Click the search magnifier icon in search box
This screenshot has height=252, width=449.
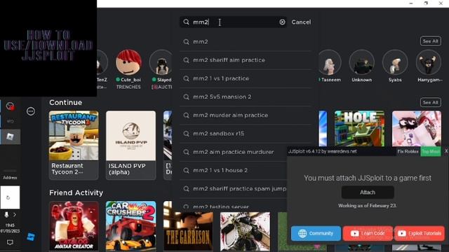(186, 22)
